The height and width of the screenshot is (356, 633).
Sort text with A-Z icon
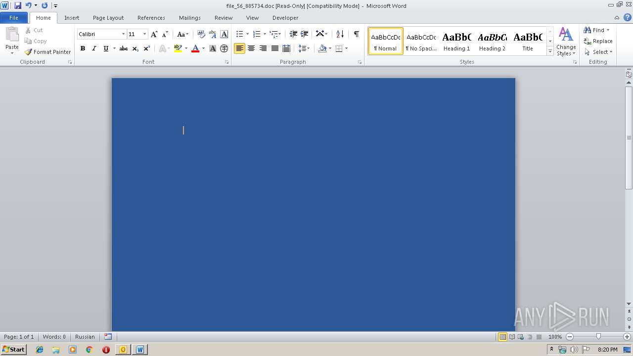[340, 34]
